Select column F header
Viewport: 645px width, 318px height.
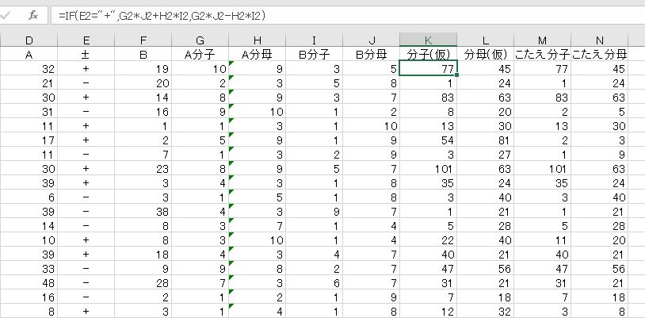(x=143, y=40)
